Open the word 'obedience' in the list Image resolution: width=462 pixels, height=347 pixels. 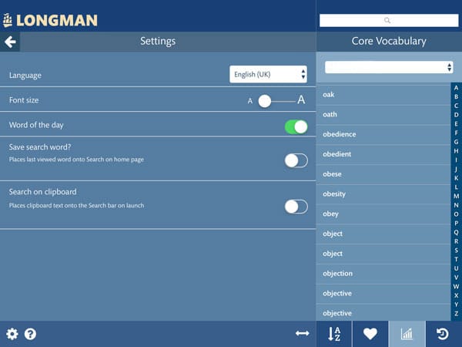(340, 134)
